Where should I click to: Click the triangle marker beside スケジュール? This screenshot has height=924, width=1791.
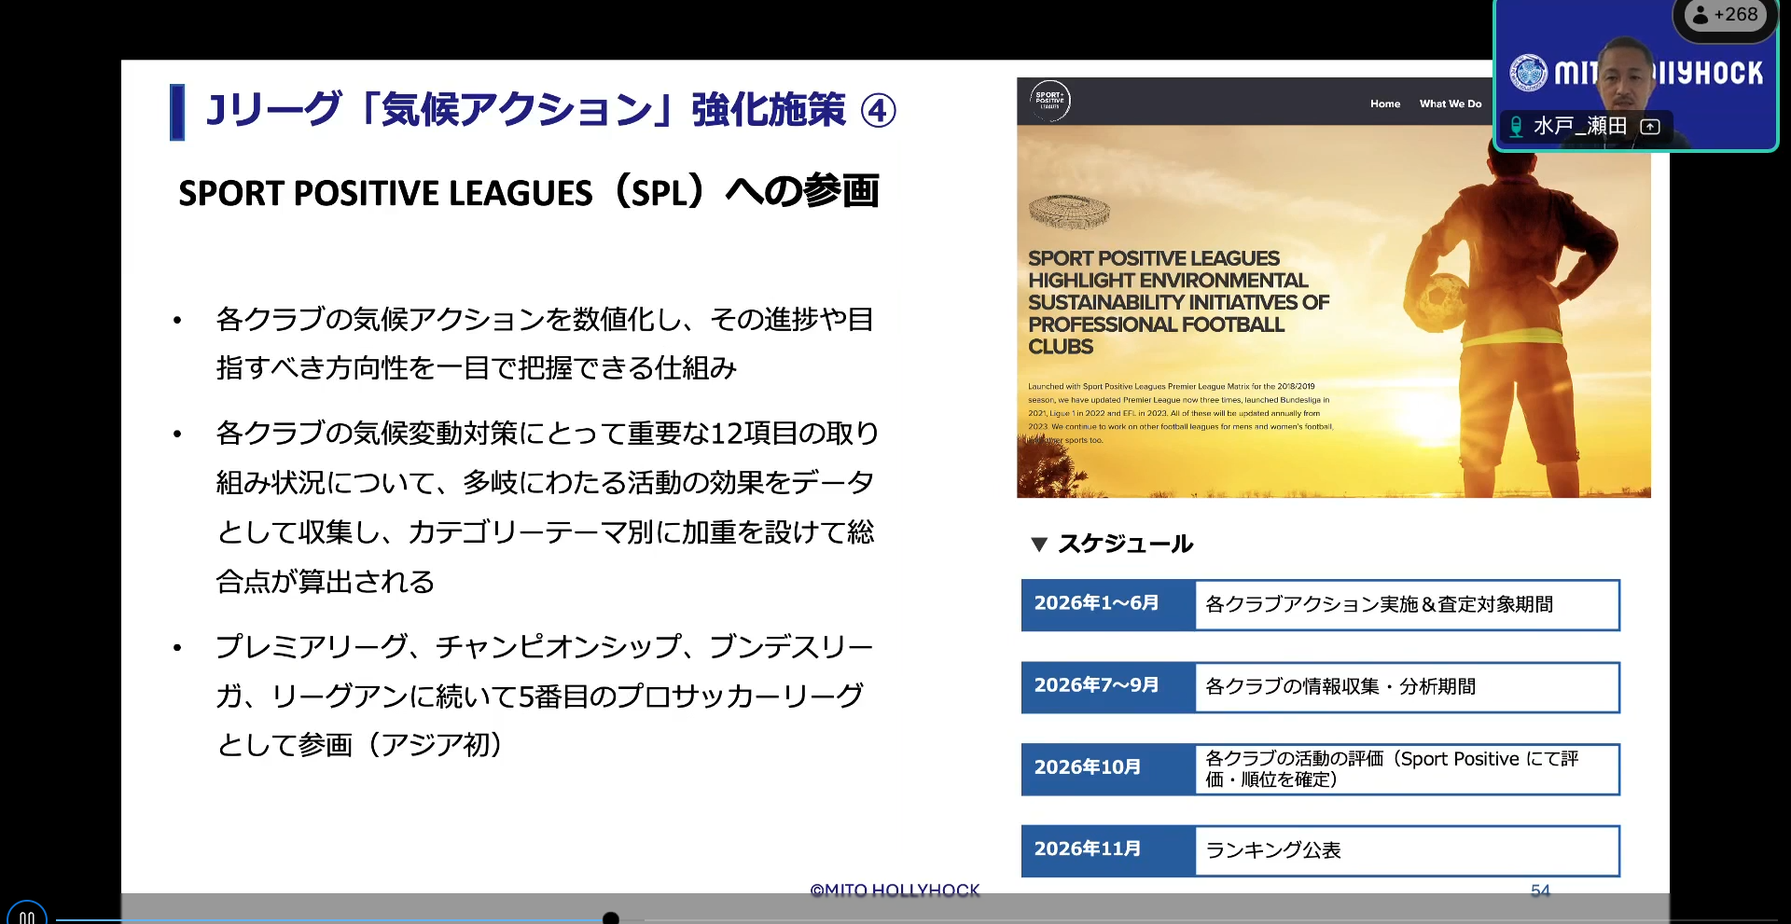[x=1039, y=544]
